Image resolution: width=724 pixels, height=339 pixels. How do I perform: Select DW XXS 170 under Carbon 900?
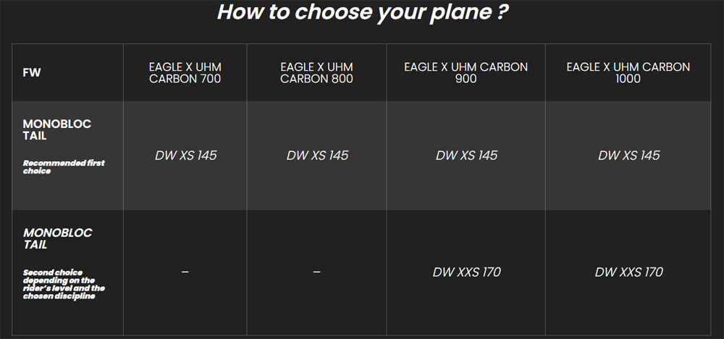(466, 273)
